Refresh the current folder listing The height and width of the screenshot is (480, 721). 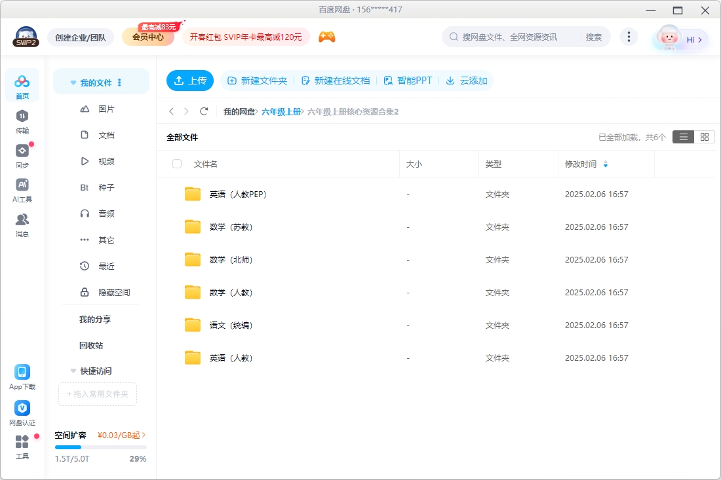(204, 111)
